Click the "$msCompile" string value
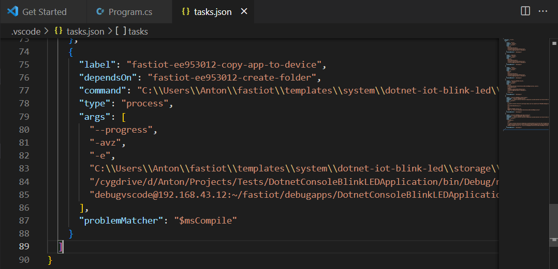This screenshot has height=269, width=558. tap(205, 220)
